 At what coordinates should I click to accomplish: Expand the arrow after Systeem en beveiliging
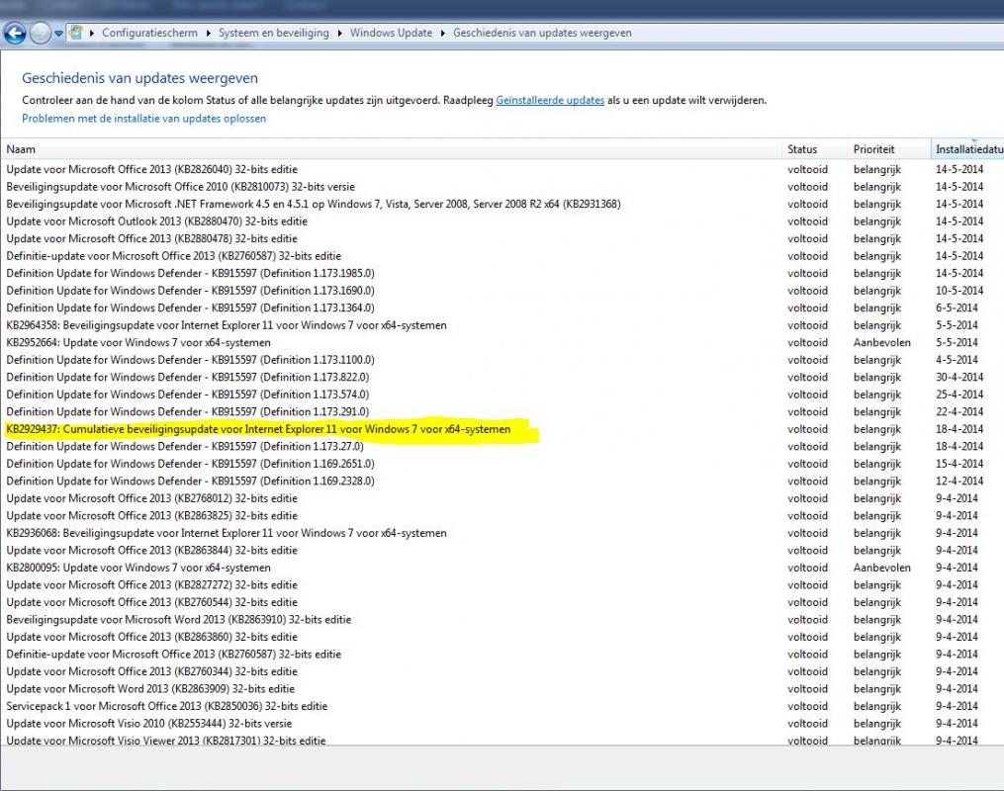pyautogui.click(x=340, y=33)
